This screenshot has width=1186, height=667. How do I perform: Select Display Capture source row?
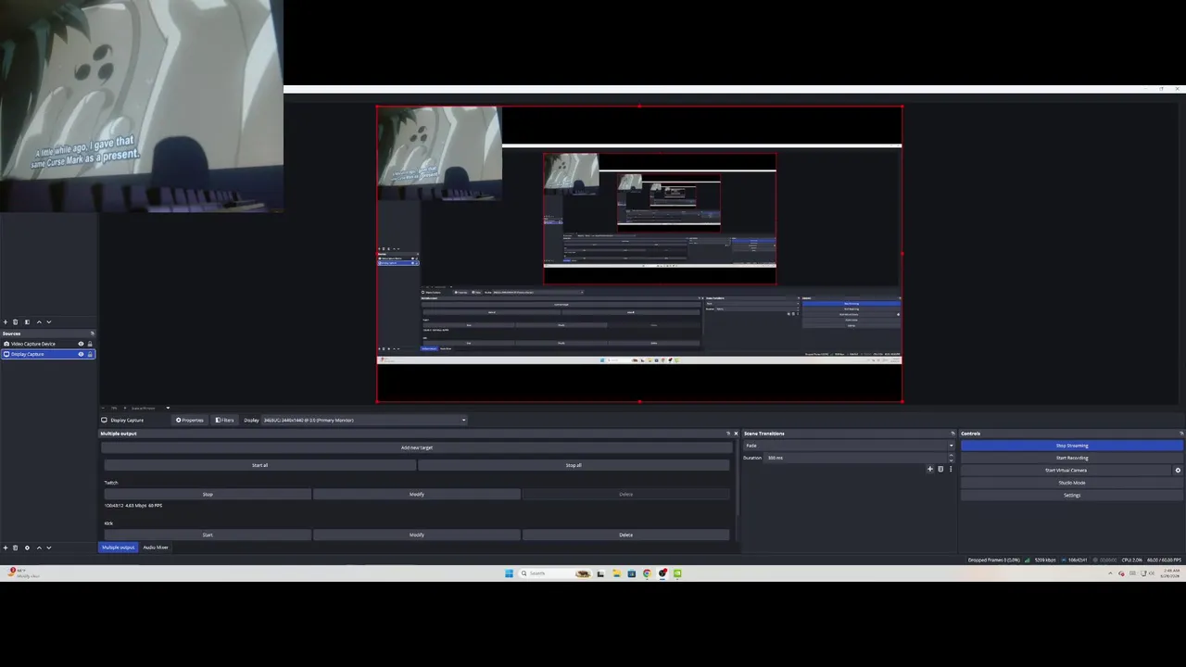click(x=48, y=354)
